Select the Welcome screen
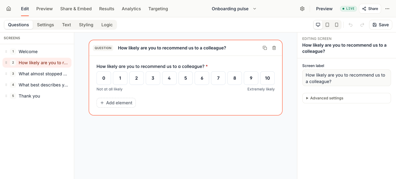 tap(37, 52)
